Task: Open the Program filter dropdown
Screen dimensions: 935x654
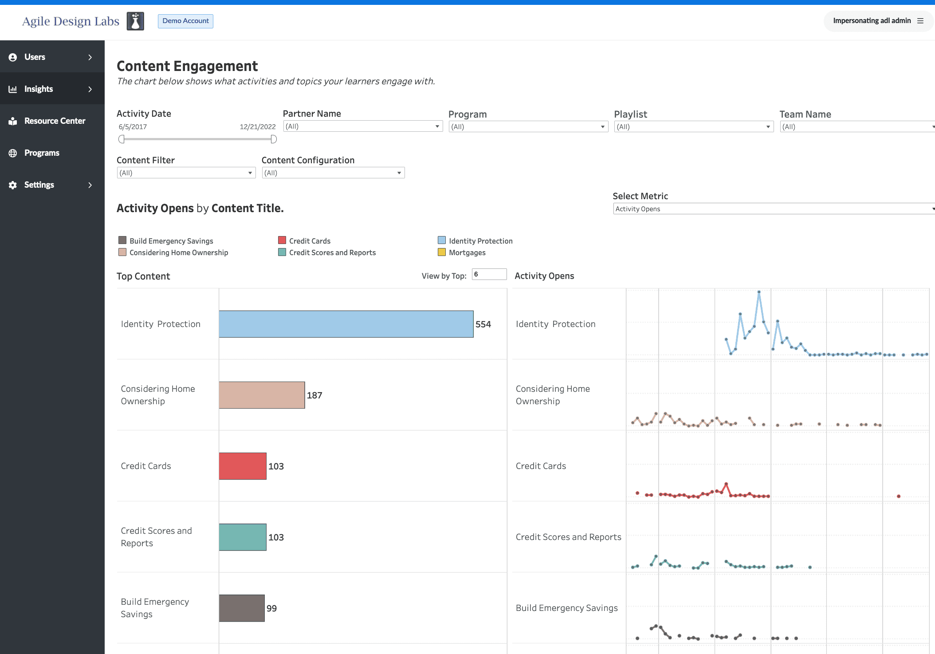Action: pyautogui.click(x=528, y=127)
